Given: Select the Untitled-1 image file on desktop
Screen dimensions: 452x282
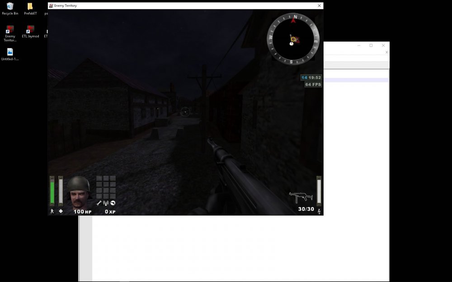Looking at the screenshot, I should coord(10,54).
